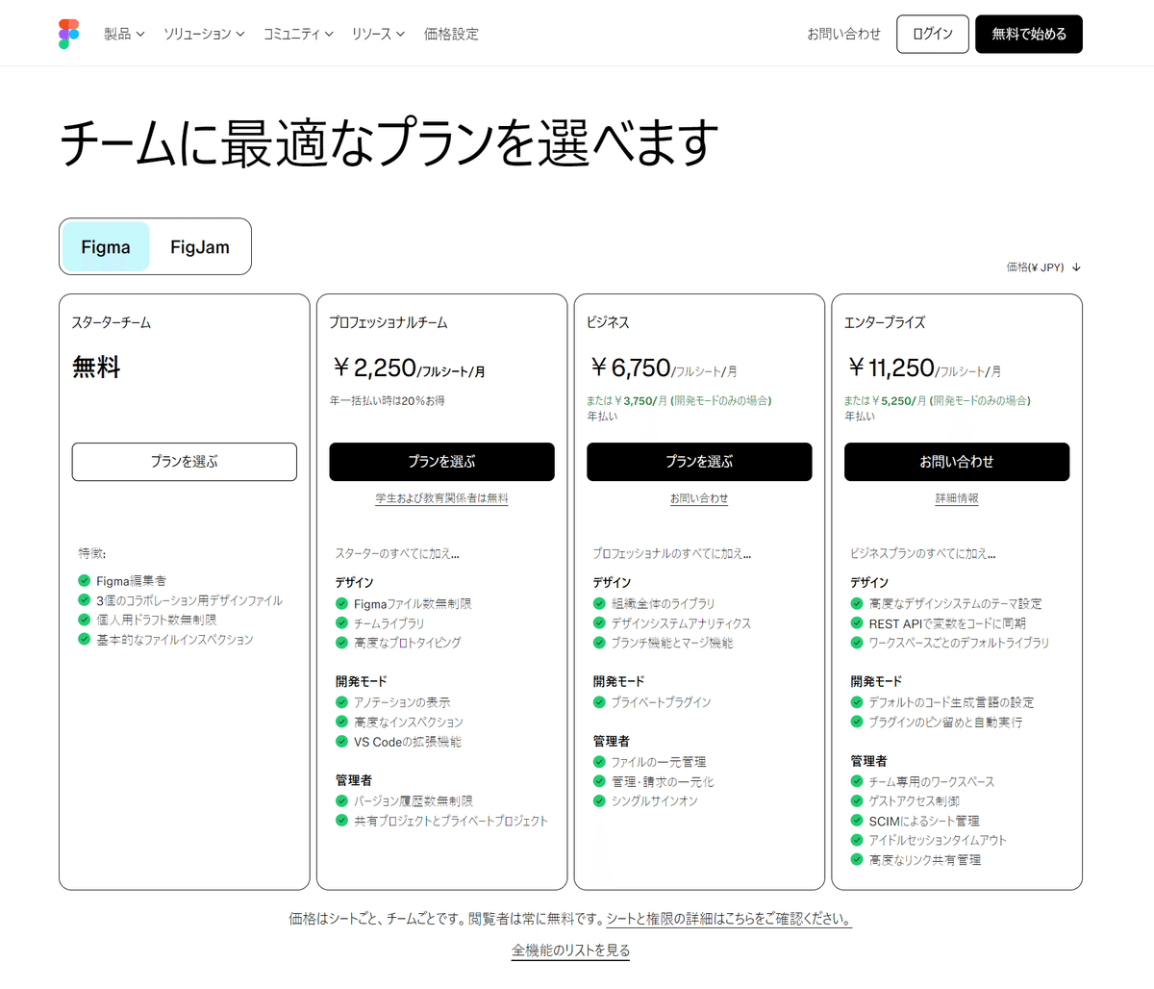Viewport: 1154px width, 989px height.
Task: Click check icon beside アイドルセッションタイムアウト
Action: point(857,840)
